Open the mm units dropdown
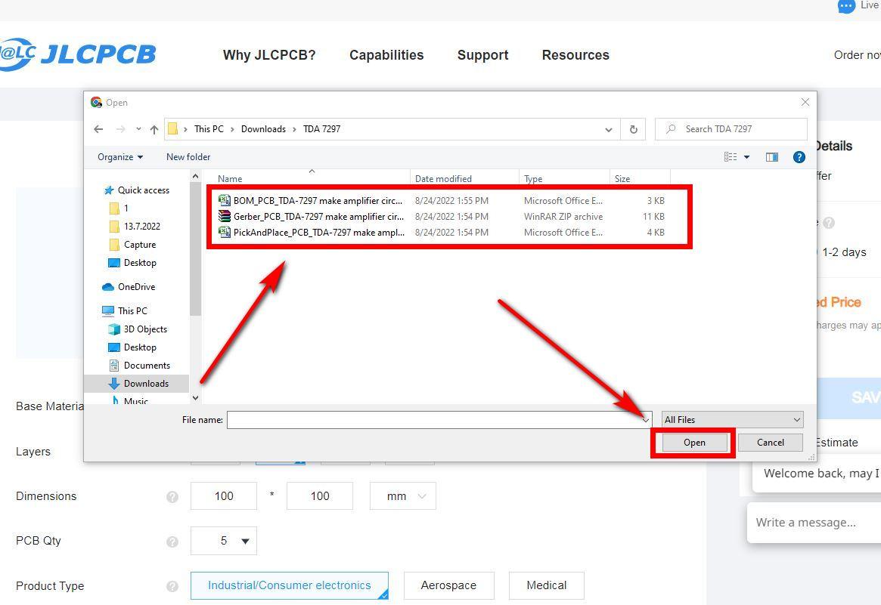Screen dimensions: 881x605 point(403,496)
